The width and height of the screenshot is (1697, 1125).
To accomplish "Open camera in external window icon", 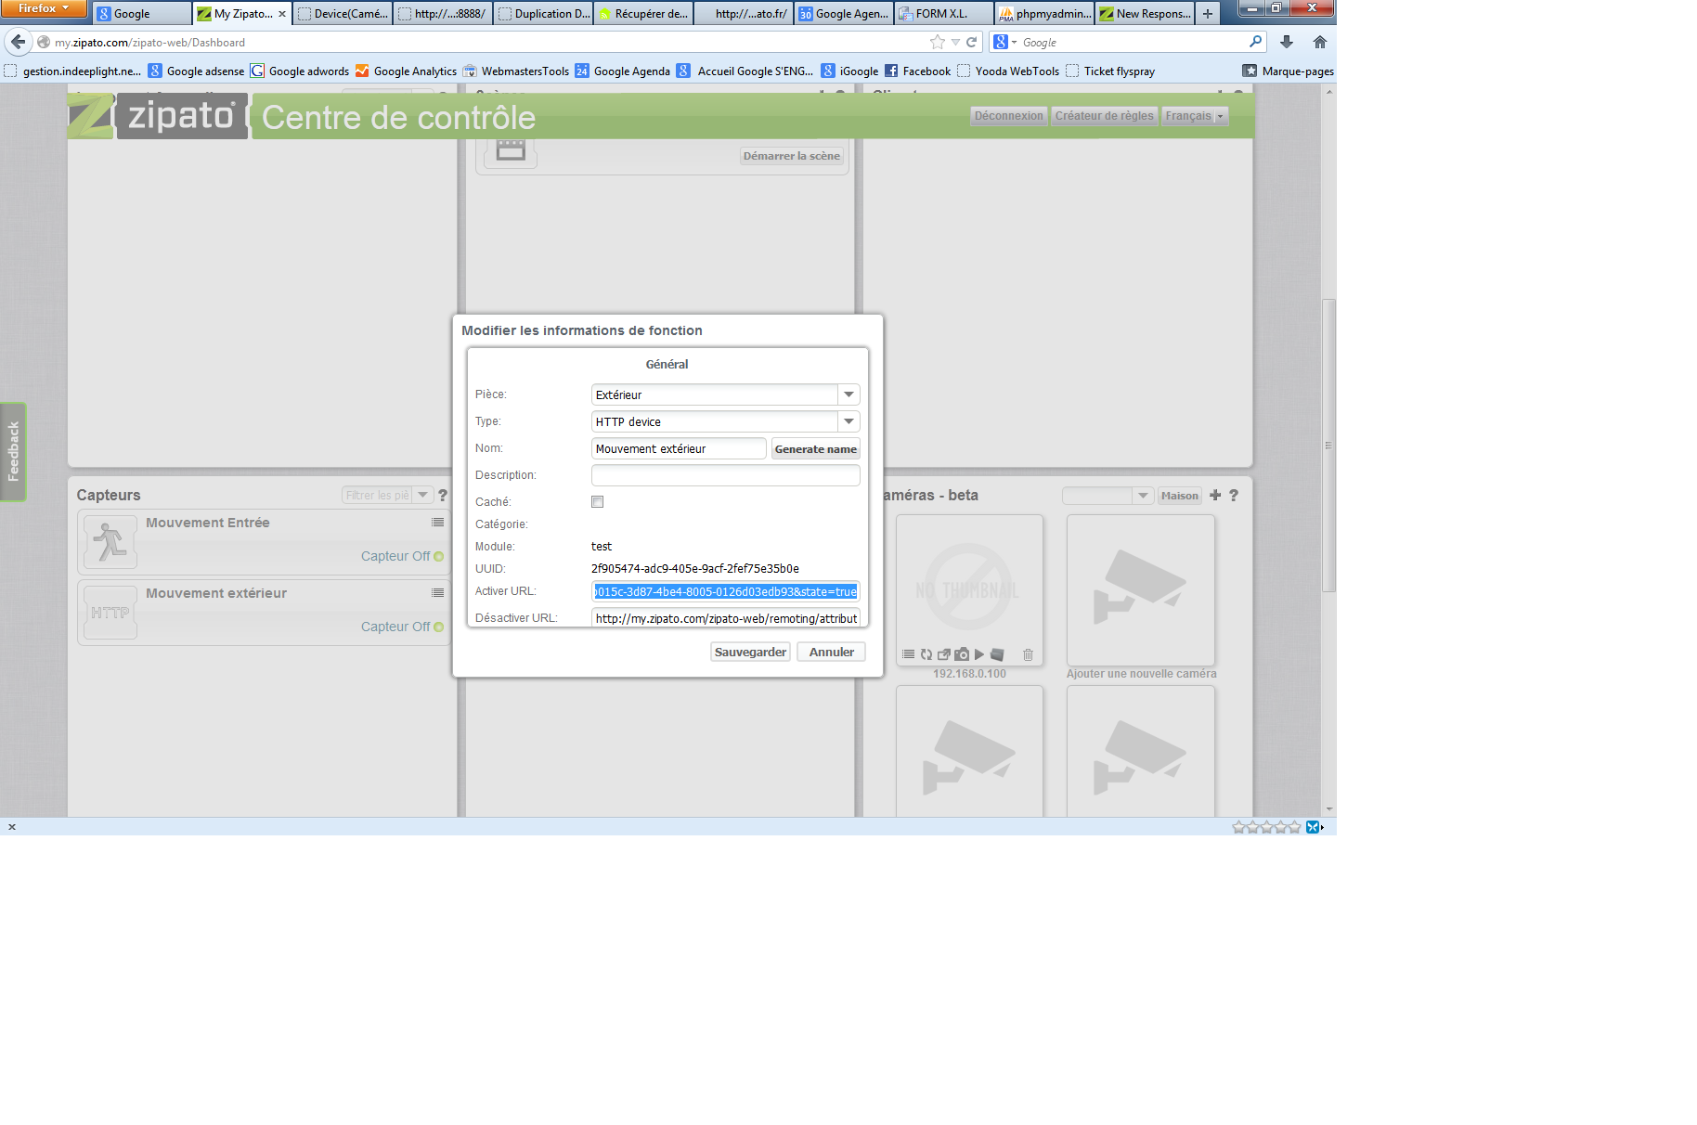I will tap(943, 654).
